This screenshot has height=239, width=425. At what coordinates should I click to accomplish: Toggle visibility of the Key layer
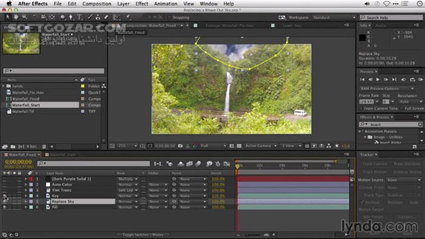point(5,196)
